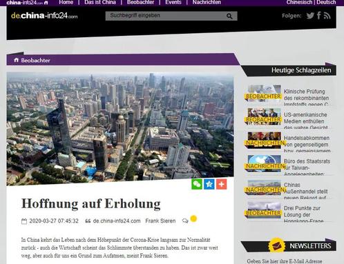Click the search magnifier icon
The width and height of the screenshot is (344, 264).
point(229,16)
